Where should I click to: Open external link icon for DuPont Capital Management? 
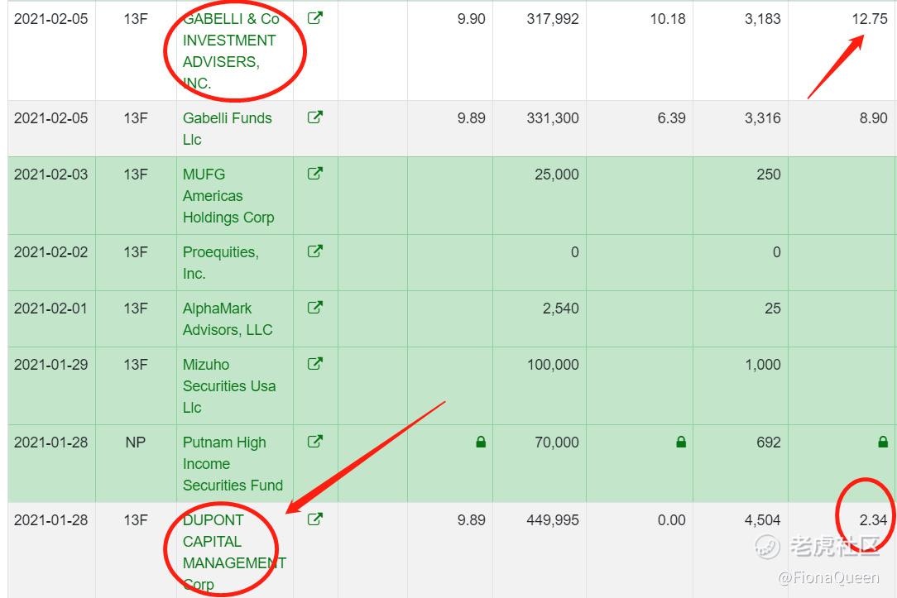(x=315, y=519)
